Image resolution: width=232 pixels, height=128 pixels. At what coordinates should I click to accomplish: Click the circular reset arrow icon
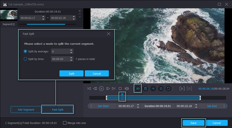[x=168, y=89]
